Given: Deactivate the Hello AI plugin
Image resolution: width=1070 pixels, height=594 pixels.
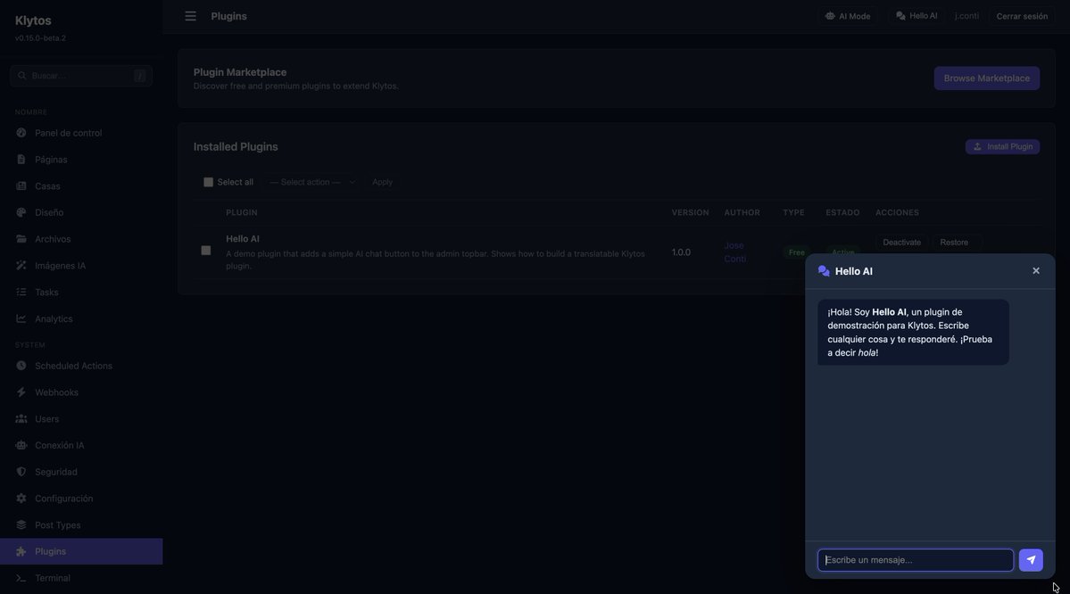Looking at the screenshot, I should (901, 242).
